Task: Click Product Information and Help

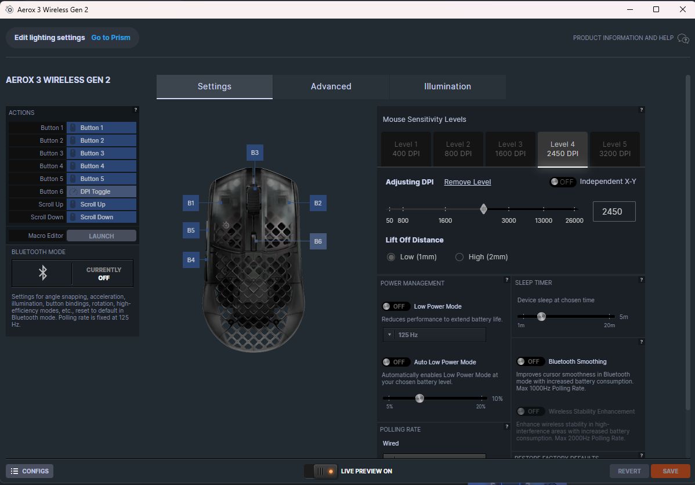Action: click(x=623, y=38)
